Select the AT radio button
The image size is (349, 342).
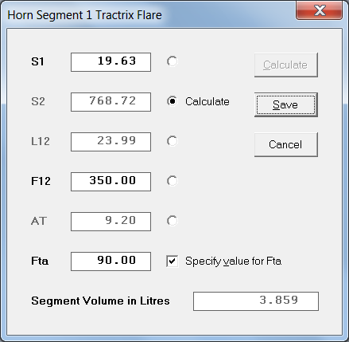click(173, 221)
